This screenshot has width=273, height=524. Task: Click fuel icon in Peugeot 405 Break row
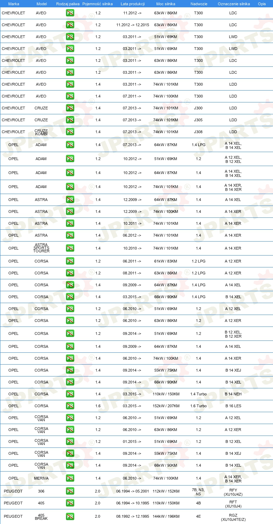point(70,516)
